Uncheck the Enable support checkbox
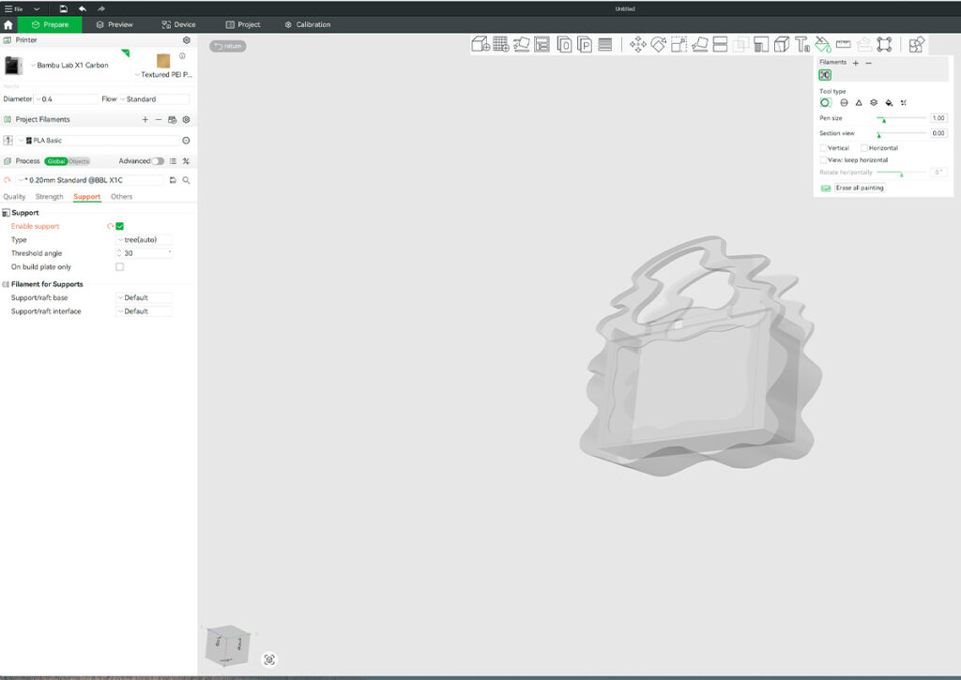This screenshot has height=680, width=961. pyautogui.click(x=120, y=226)
